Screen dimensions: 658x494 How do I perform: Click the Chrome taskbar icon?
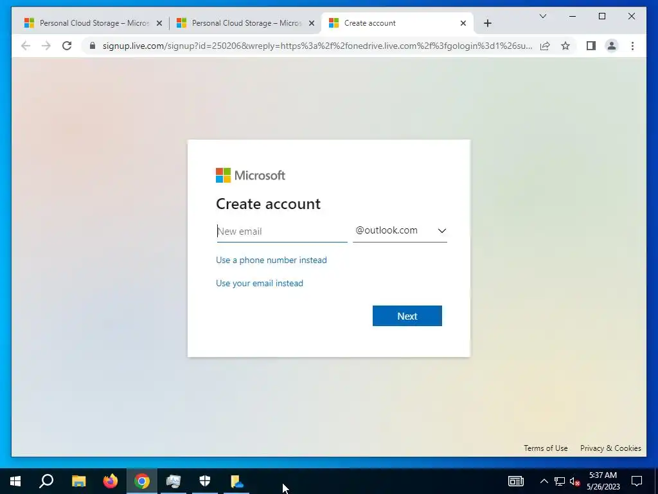click(142, 481)
